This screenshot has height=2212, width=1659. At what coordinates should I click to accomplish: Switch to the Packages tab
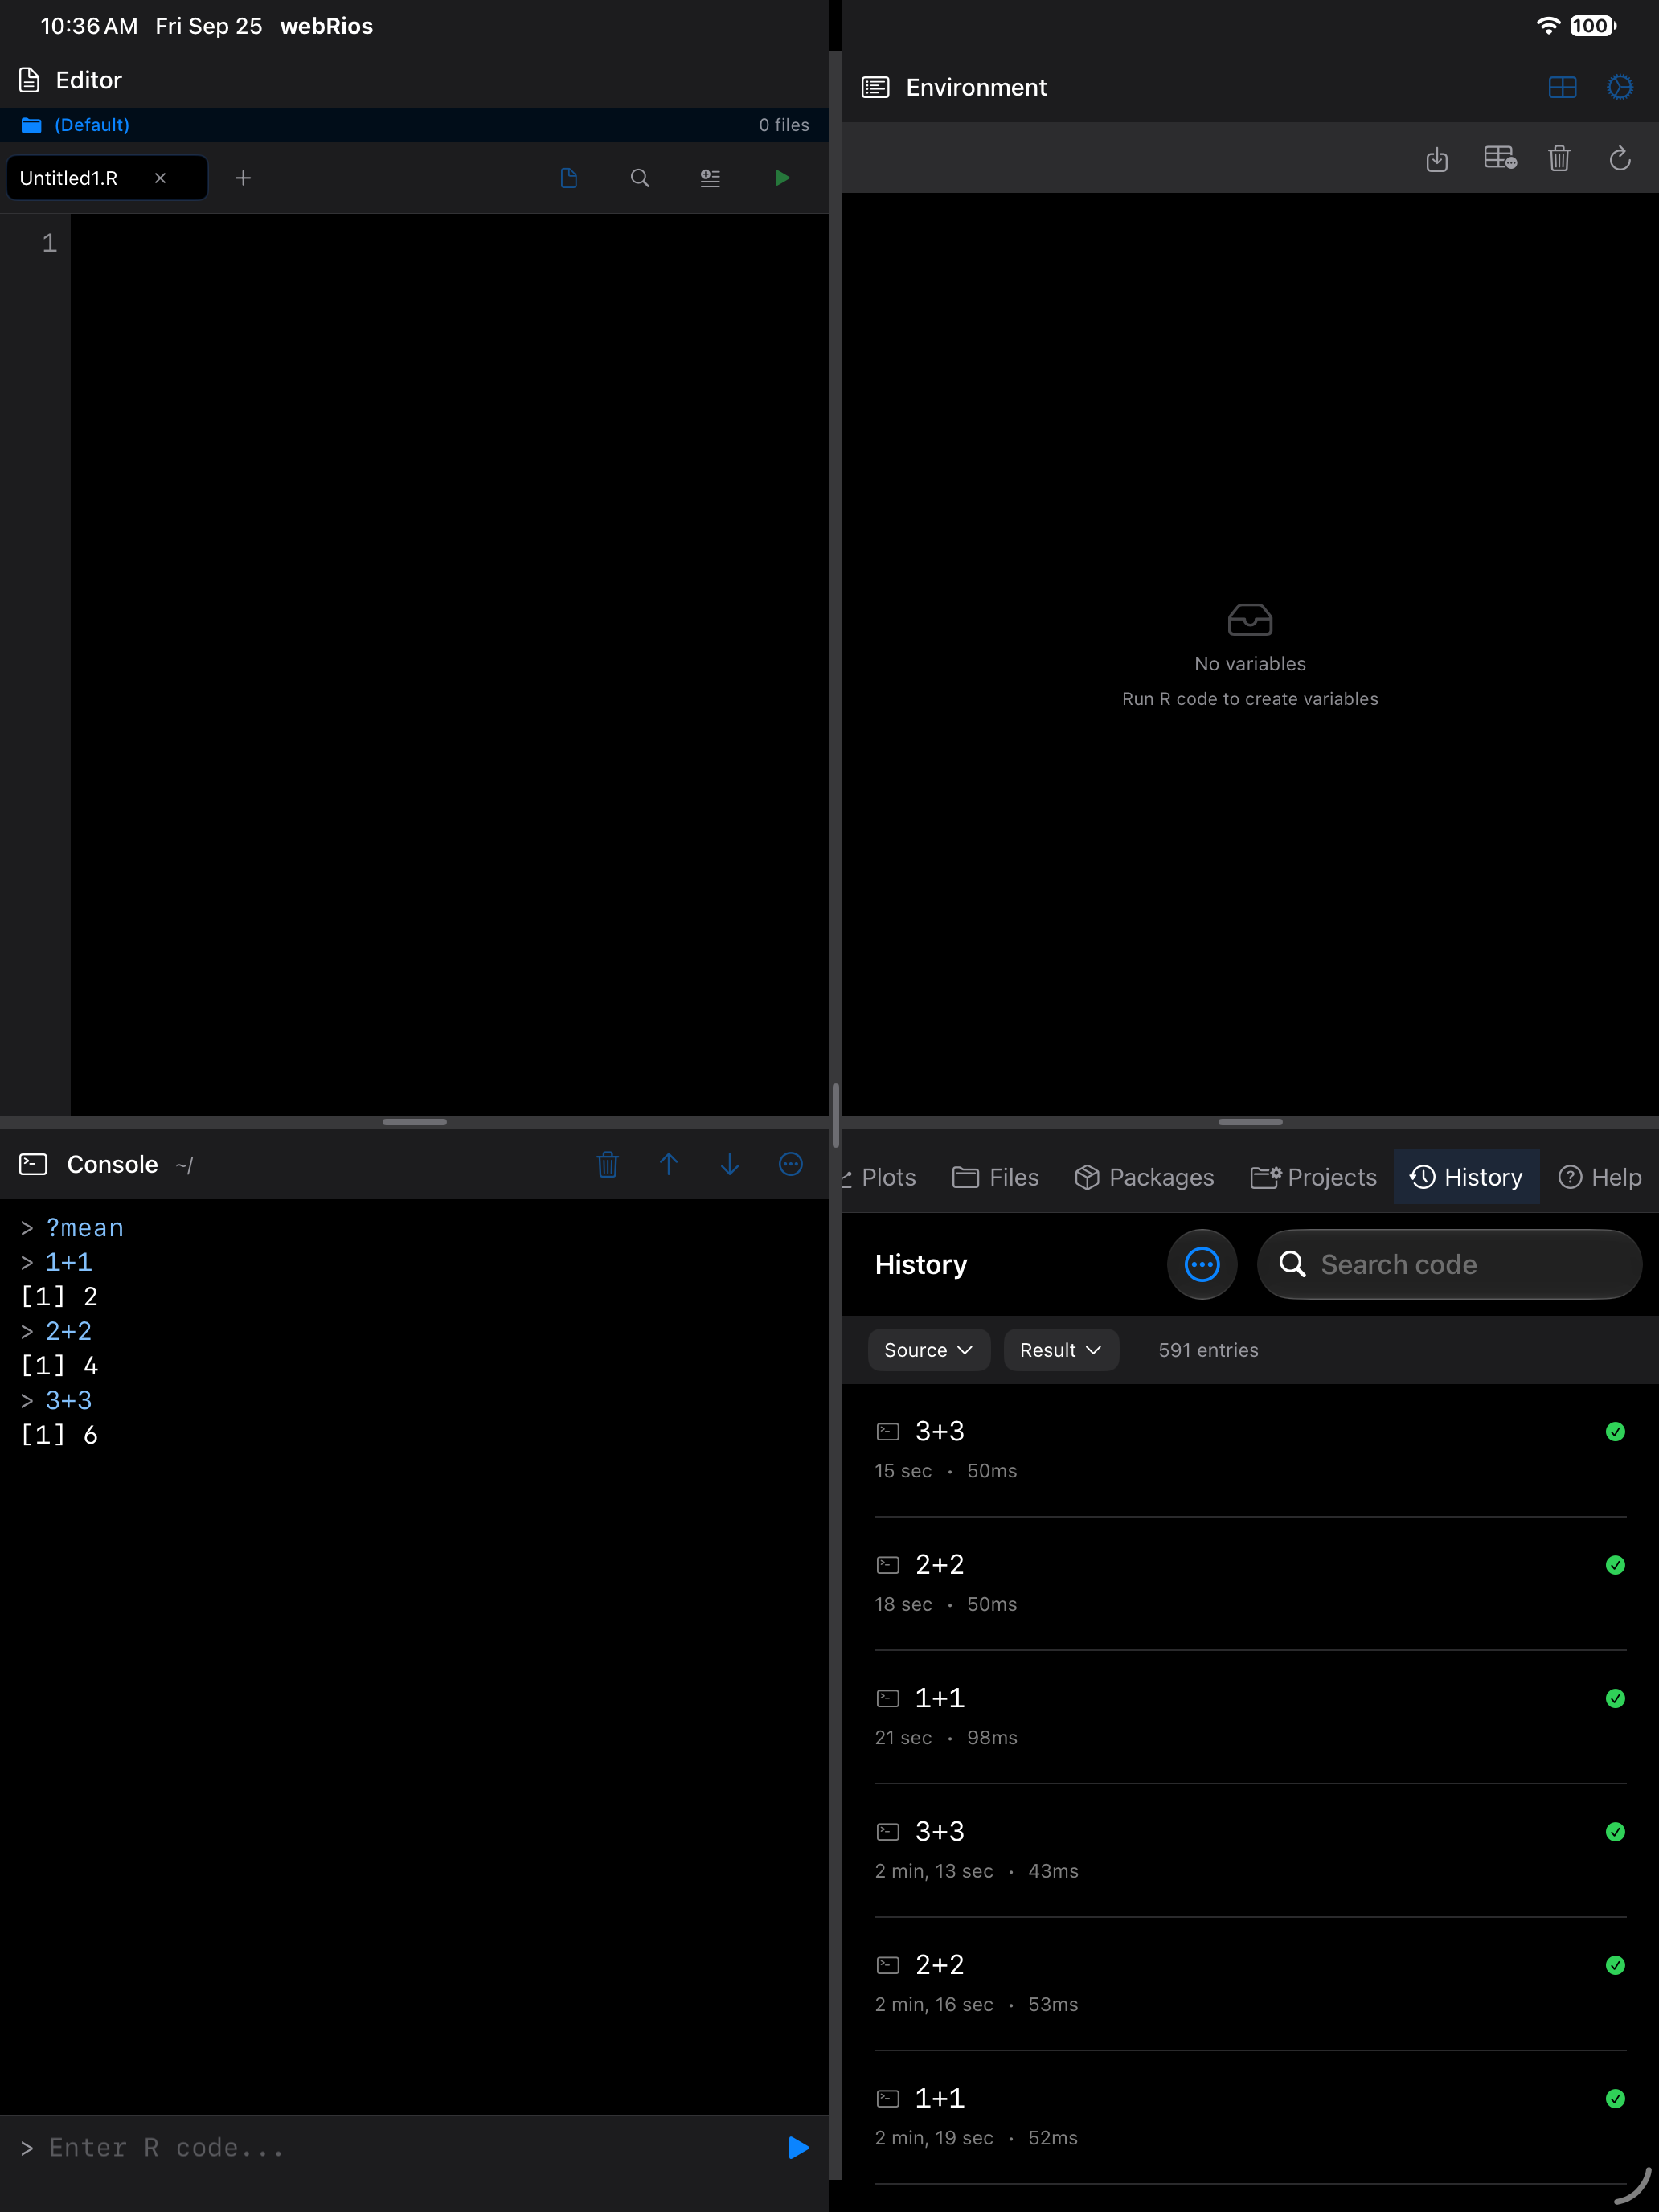1144,1177
